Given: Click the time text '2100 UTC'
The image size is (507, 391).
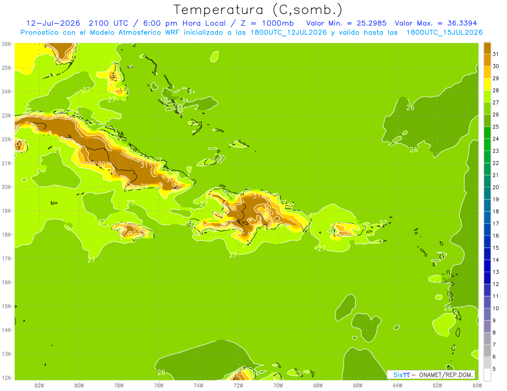Looking at the screenshot, I should (x=108, y=23).
